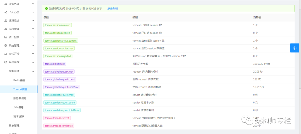Click the 性能监控 submenu label
The image size is (301, 134).
pyautogui.click(x=14, y=71)
